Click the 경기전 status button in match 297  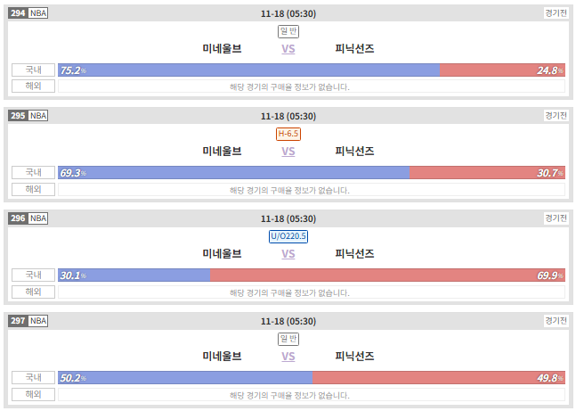556,321
